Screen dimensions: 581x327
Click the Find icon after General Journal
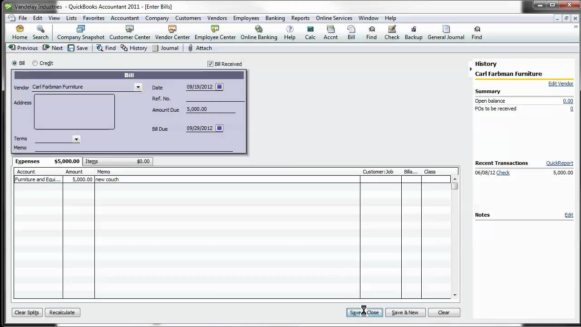(477, 33)
